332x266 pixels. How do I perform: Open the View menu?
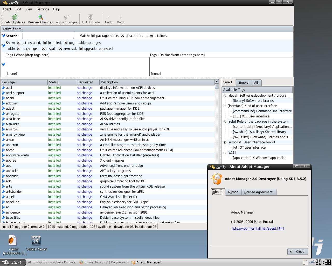click(29, 9)
